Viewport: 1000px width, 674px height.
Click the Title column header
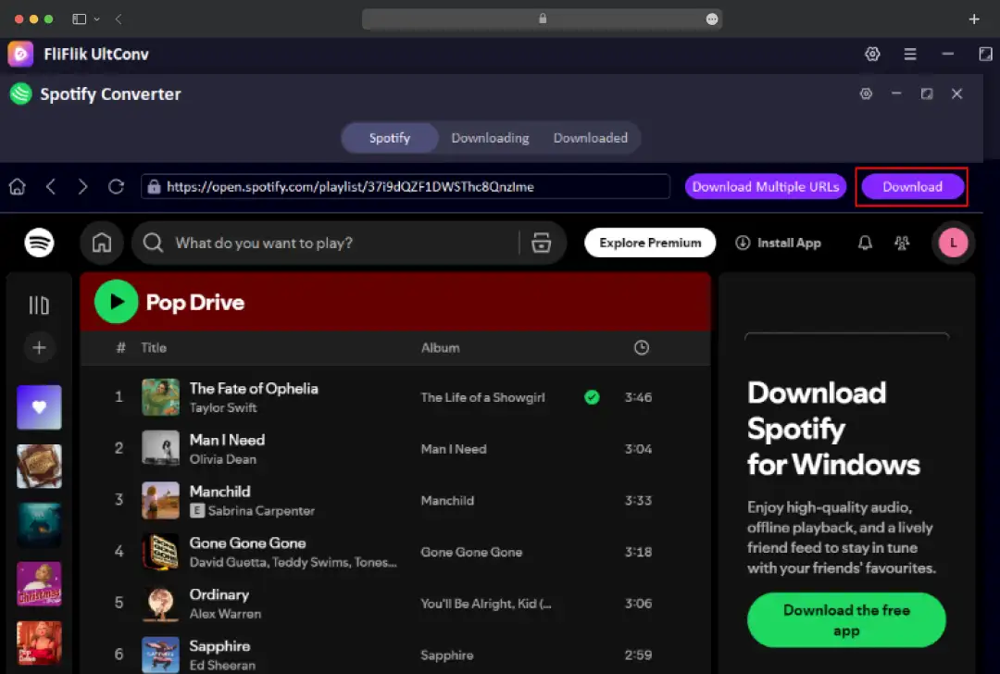click(x=154, y=347)
